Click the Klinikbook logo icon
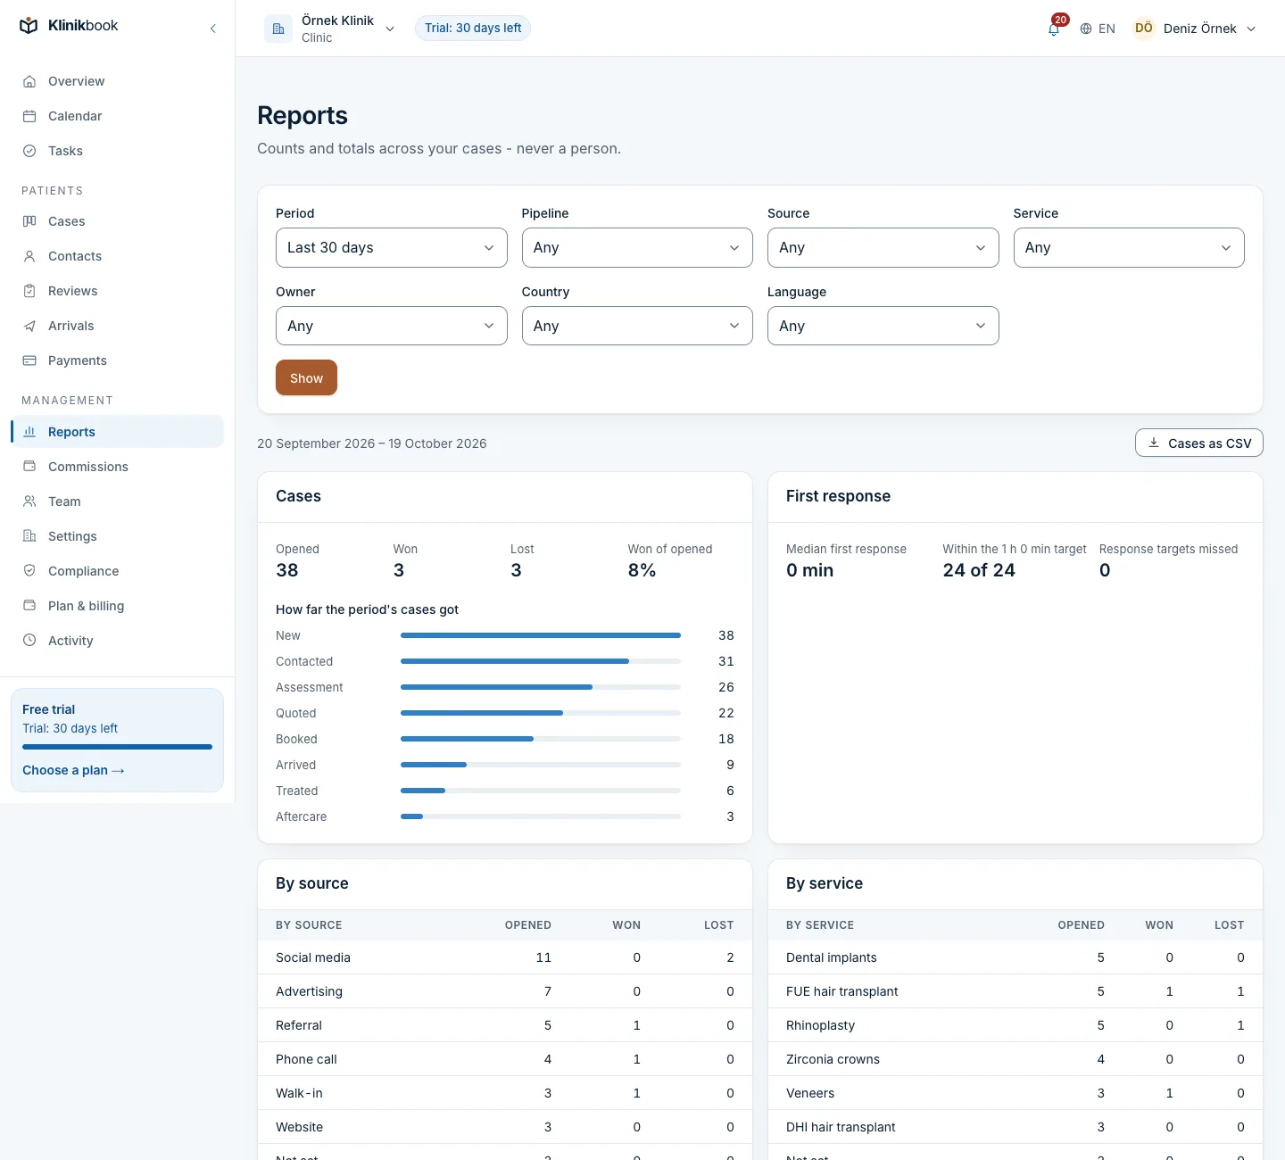The image size is (1285, 1160). tap(29, 26)
